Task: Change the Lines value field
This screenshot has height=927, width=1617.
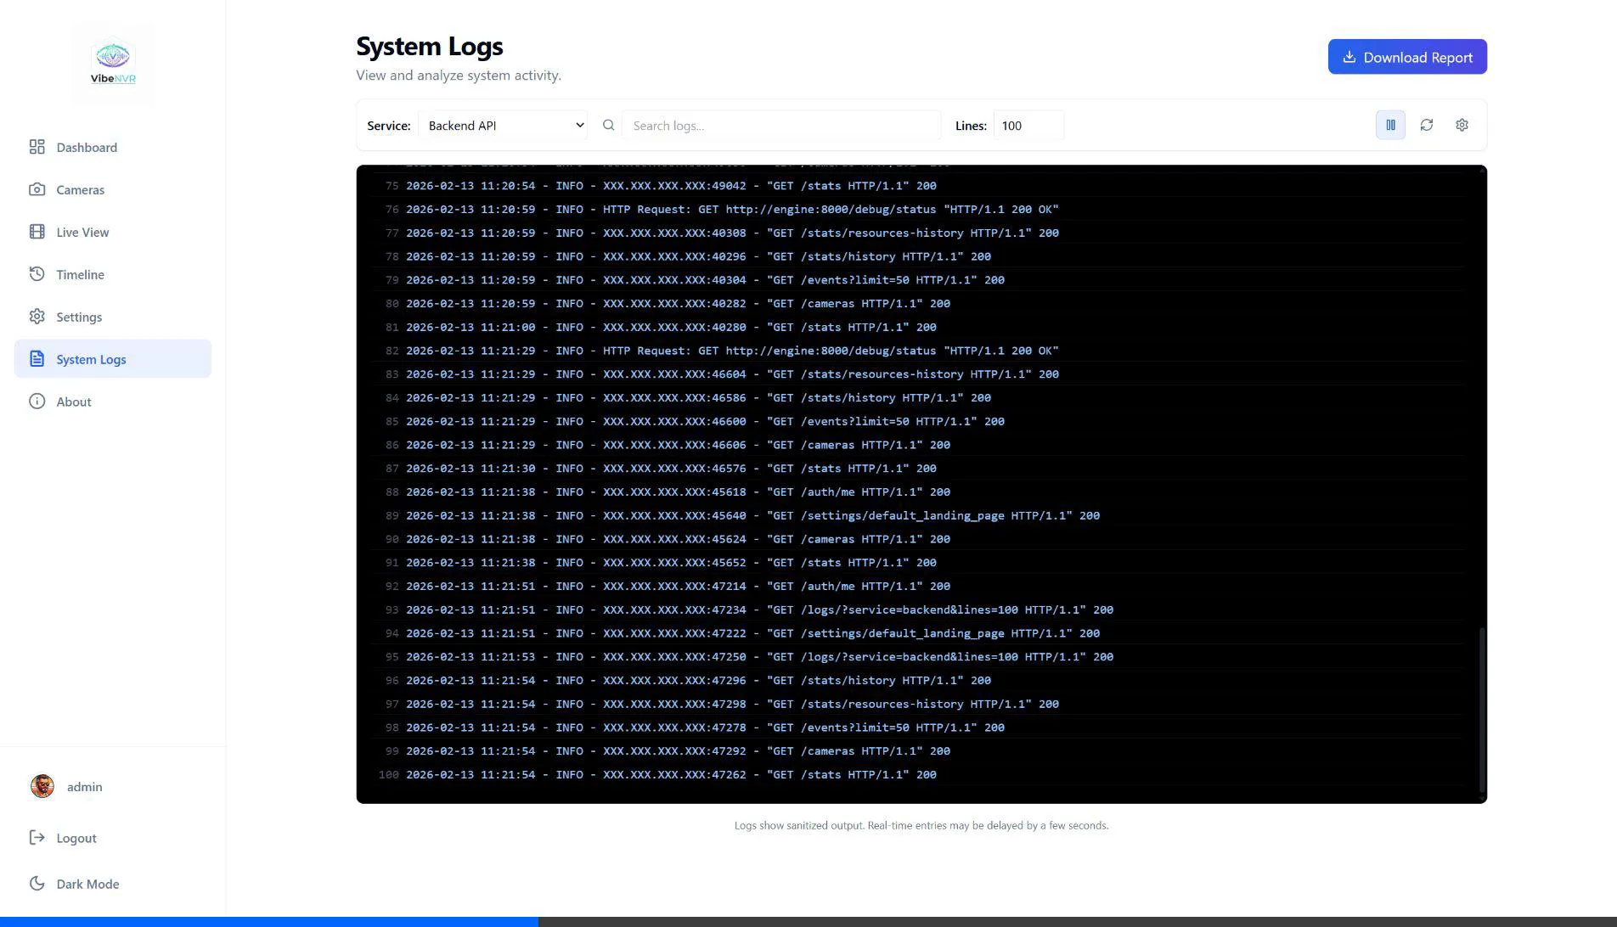Action: click(1028, 125)
